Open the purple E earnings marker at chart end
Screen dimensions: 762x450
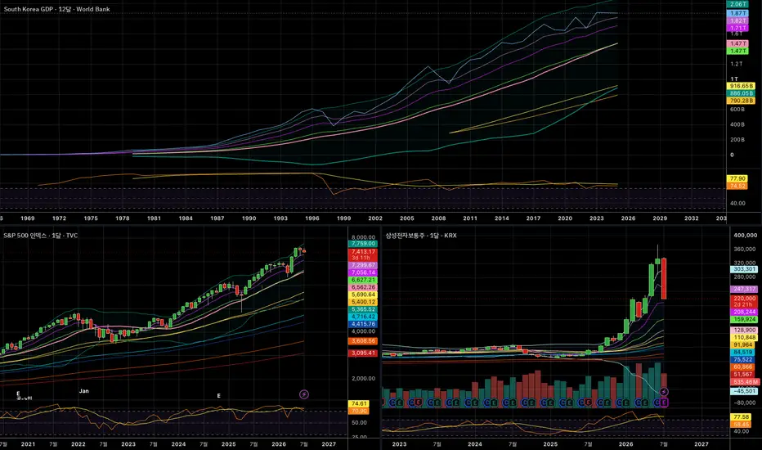point(664,403)
